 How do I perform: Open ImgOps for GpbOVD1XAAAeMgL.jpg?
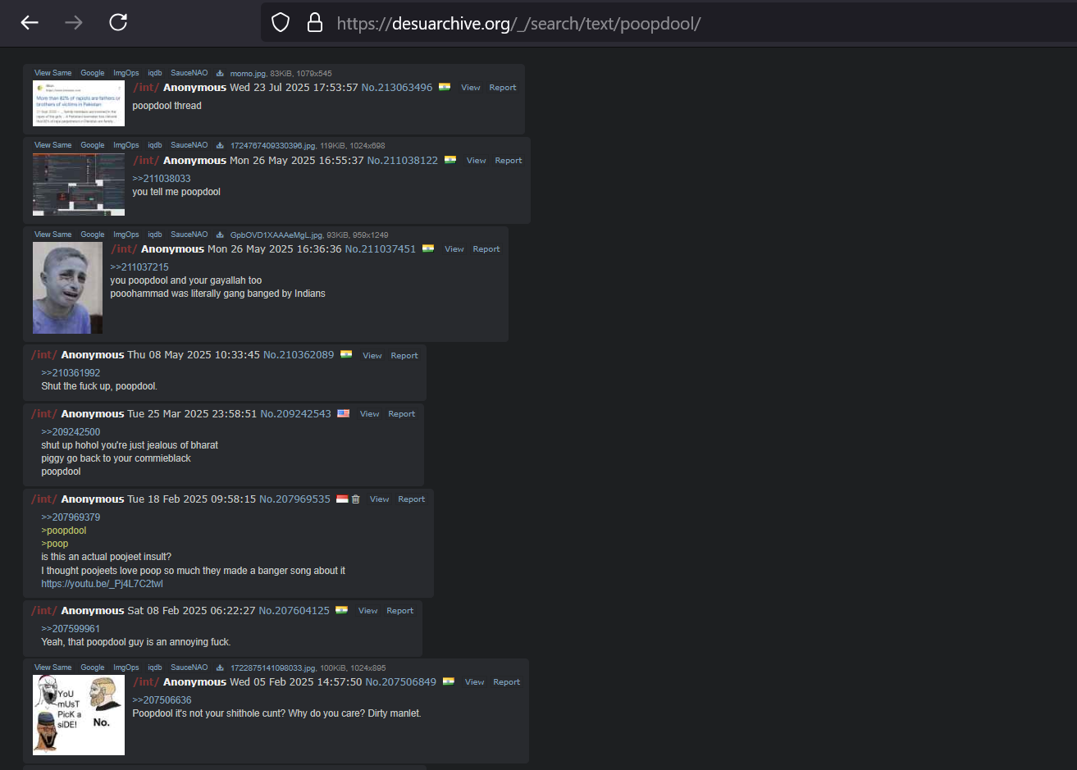pyautogui.click(x=126, y=235)
